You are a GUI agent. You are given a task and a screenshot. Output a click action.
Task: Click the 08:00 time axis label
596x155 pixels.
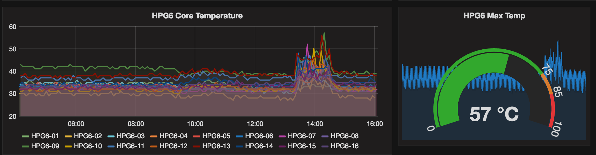136,124
